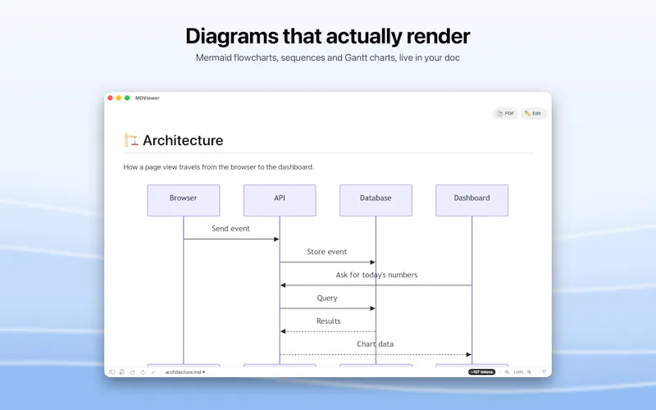Open the architecture.md file dropdown
Image resolution: width=656 pixels, height=410 pixels.
(x=185, y=372)
